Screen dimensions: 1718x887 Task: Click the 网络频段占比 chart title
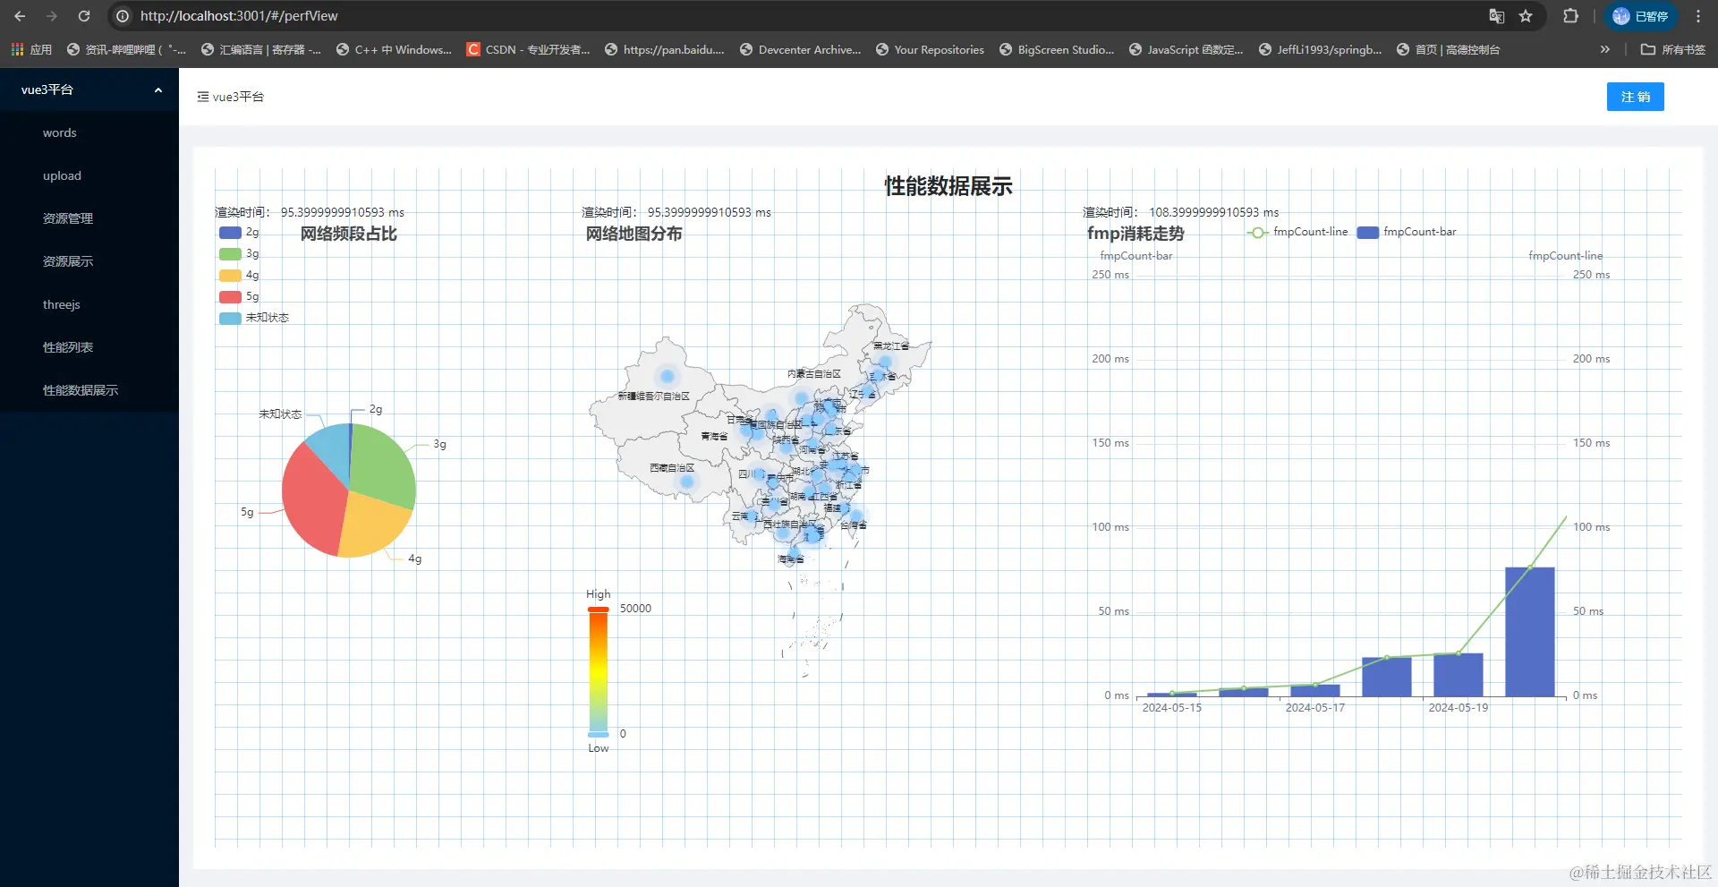[x=349, y=234]
